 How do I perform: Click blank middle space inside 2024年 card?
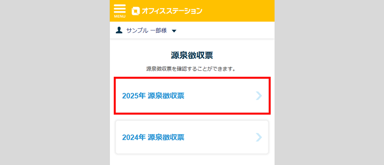coord(220,137)
